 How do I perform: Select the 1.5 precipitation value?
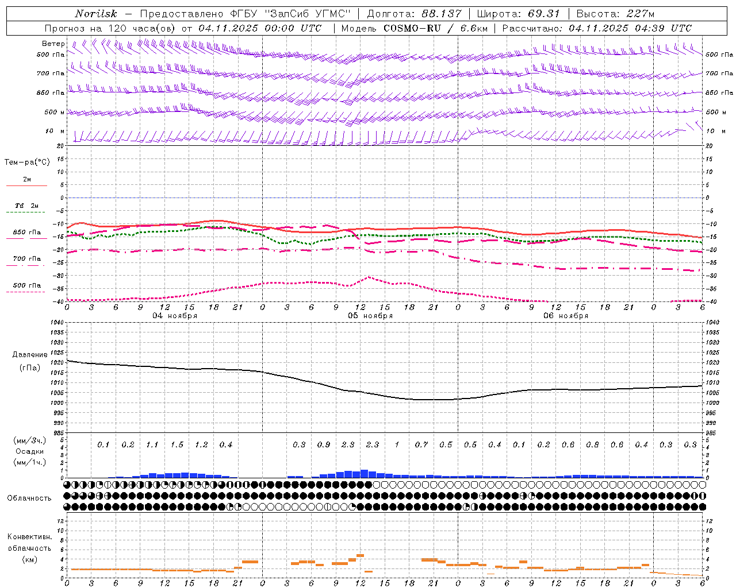click(177, 445)
